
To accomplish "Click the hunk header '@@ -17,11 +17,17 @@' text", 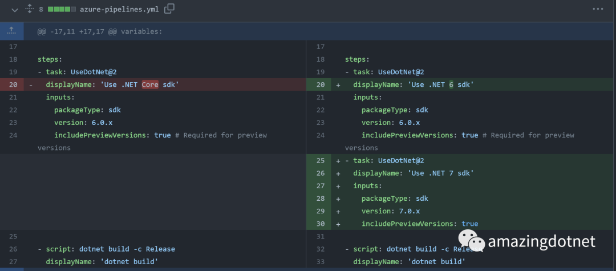I will [x=100, y=31].
